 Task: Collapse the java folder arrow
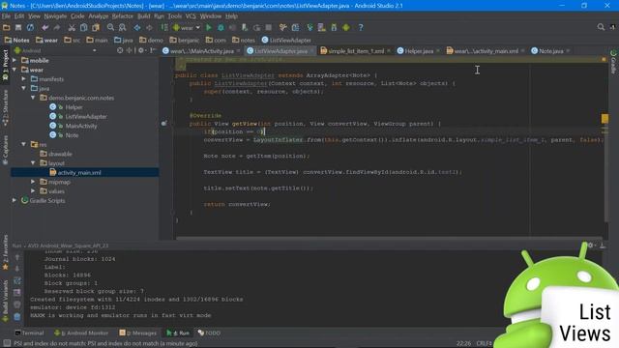click(24, 88)
